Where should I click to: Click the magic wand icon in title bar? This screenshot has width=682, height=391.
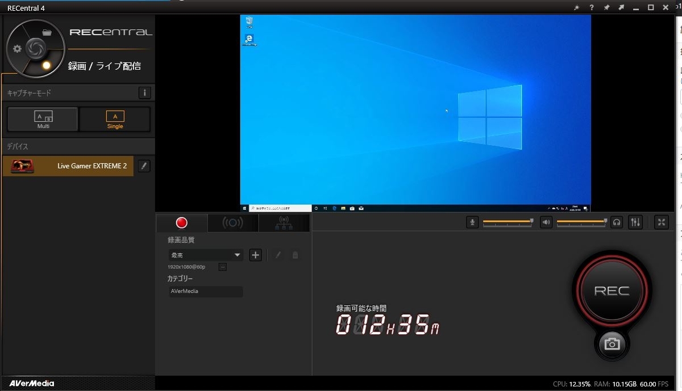(577, 8)
